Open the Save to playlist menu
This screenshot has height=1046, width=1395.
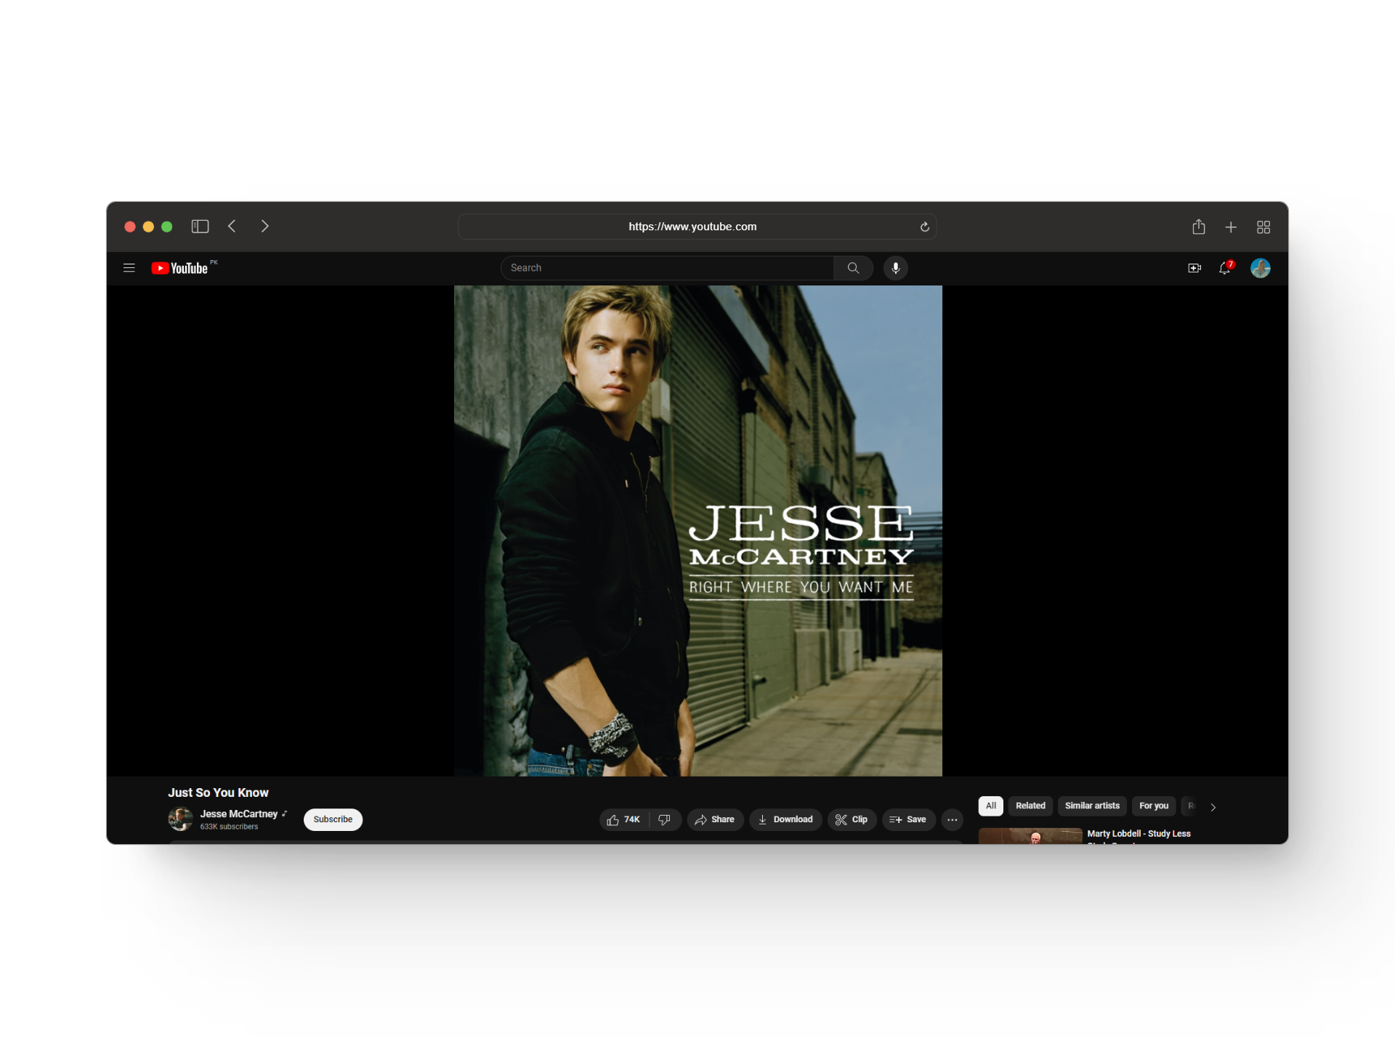point(908,819)
